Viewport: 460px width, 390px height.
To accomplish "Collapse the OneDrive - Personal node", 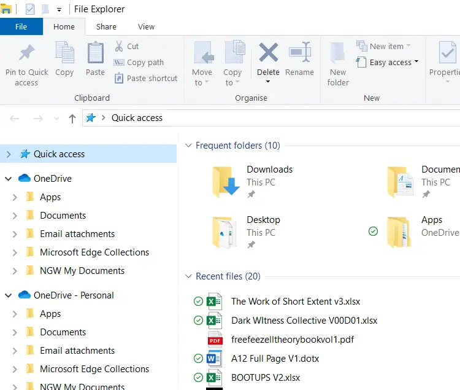I will point(8,295).
